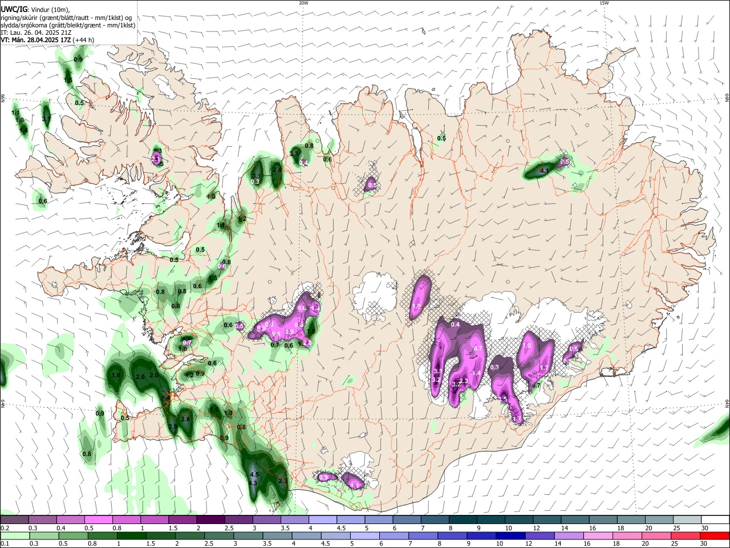The width and height of the screenshot is (730, 548).
Task: Click the UWC/IG title text
Action: 14,10
